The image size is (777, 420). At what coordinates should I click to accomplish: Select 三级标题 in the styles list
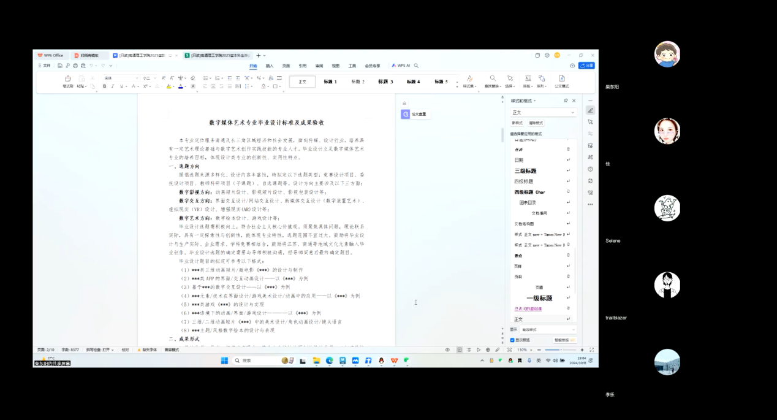point(526,171)
